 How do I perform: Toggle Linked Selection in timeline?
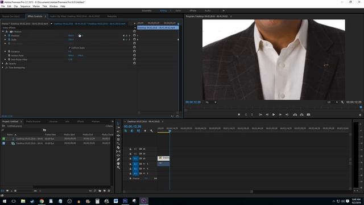tap(139, 131)
